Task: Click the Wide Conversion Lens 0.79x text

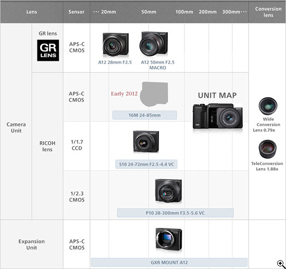Action: [267, 125]
